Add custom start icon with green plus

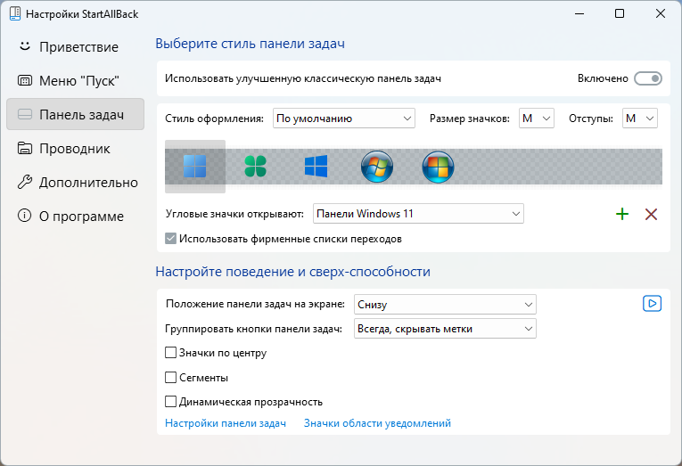622,214
